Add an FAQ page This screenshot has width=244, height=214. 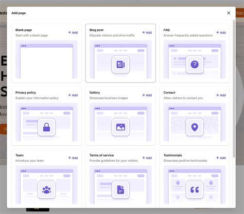point(221,32)
